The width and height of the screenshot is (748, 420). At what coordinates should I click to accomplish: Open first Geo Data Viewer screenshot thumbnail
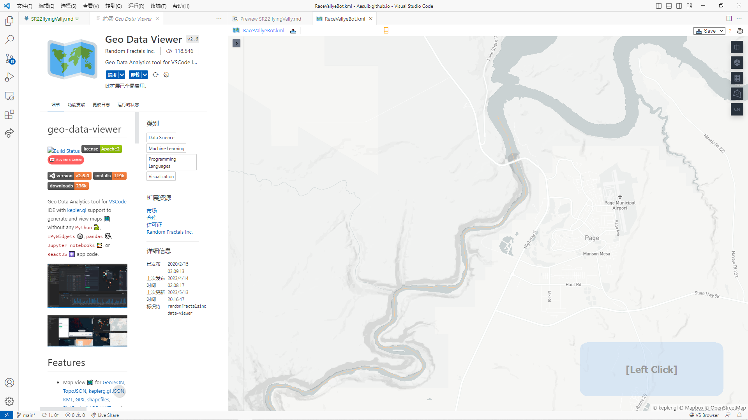[87, 286]
